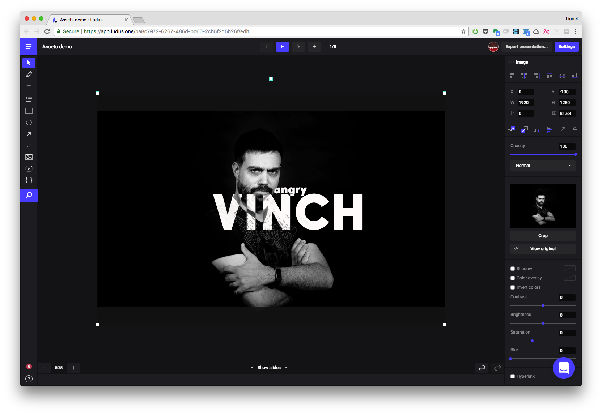Image resolution: width=602 pixels, height=415 pixels.
Task: Select the Line tool
Action: 29,145
